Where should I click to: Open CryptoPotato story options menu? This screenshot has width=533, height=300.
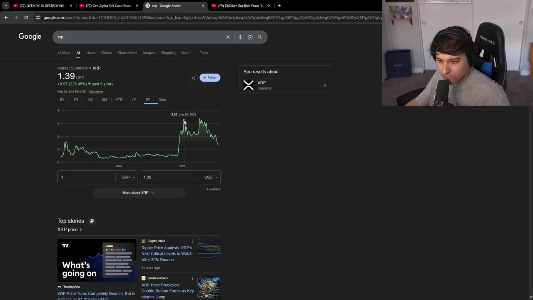pos(192,241)
